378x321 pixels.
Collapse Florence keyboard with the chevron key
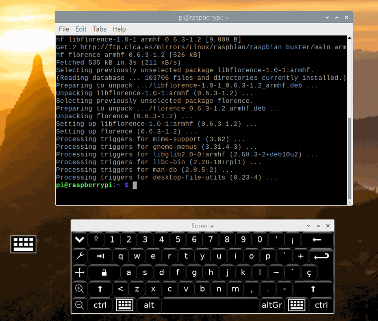[x=80, y=240]
